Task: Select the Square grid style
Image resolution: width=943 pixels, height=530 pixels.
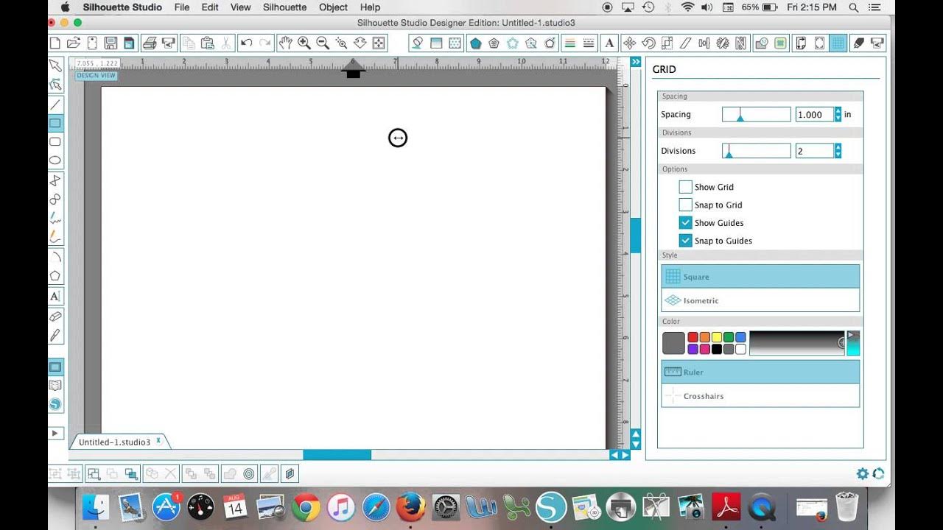Action: pyautogui.click(x=760, y=277)
